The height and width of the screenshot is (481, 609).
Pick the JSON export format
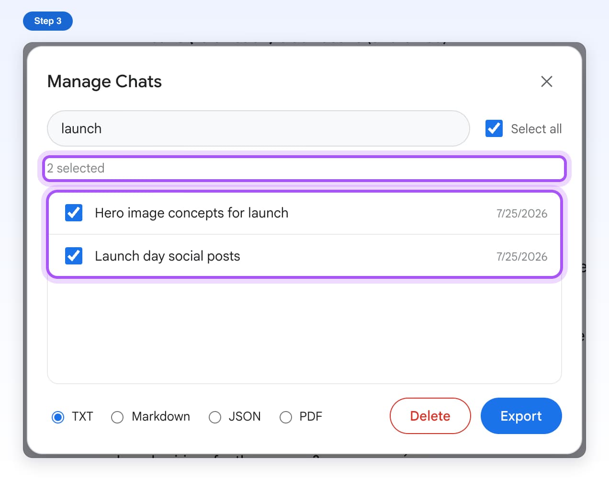tap(215, 417)
